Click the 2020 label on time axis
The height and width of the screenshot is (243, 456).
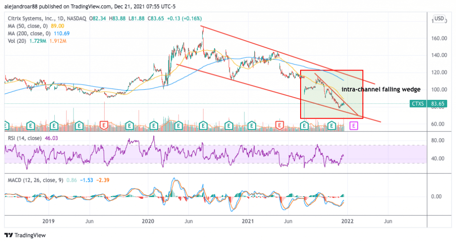148,221
